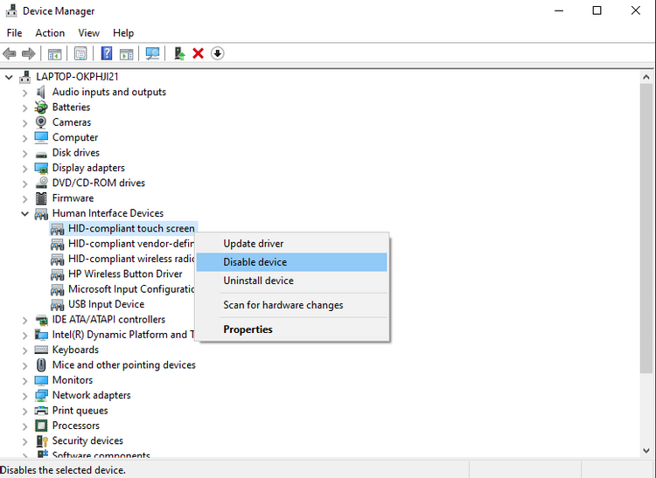Screen dimensions: 656x478
Task: Collapse the LAPTOP-OKPHJI21 root node
Action: pos(9,77)
